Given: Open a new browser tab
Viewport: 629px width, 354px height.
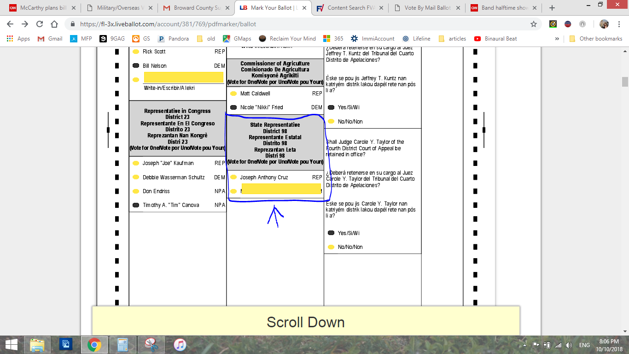Looking at the screenshot, I should [552, 8].
